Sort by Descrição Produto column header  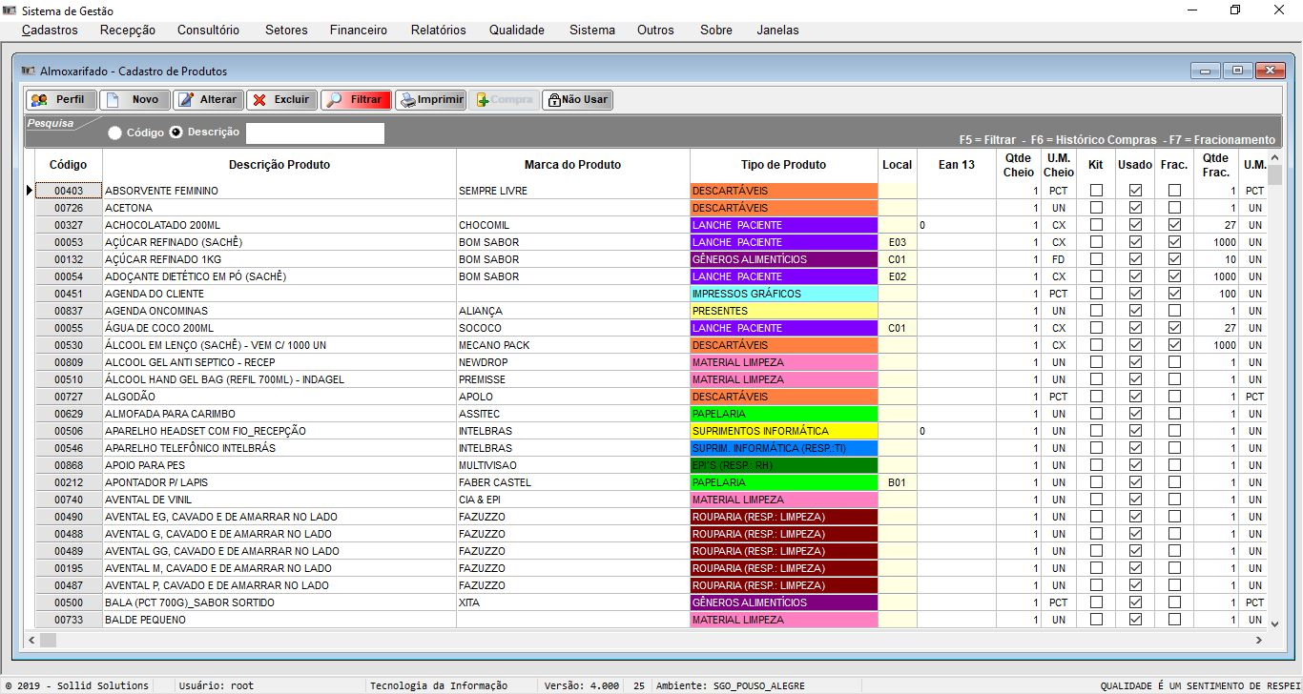tap(279, 165)
